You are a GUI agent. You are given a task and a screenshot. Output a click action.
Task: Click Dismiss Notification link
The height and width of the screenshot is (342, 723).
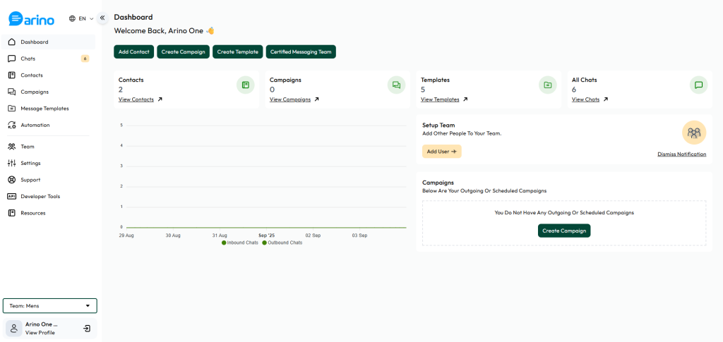(681, 154)
